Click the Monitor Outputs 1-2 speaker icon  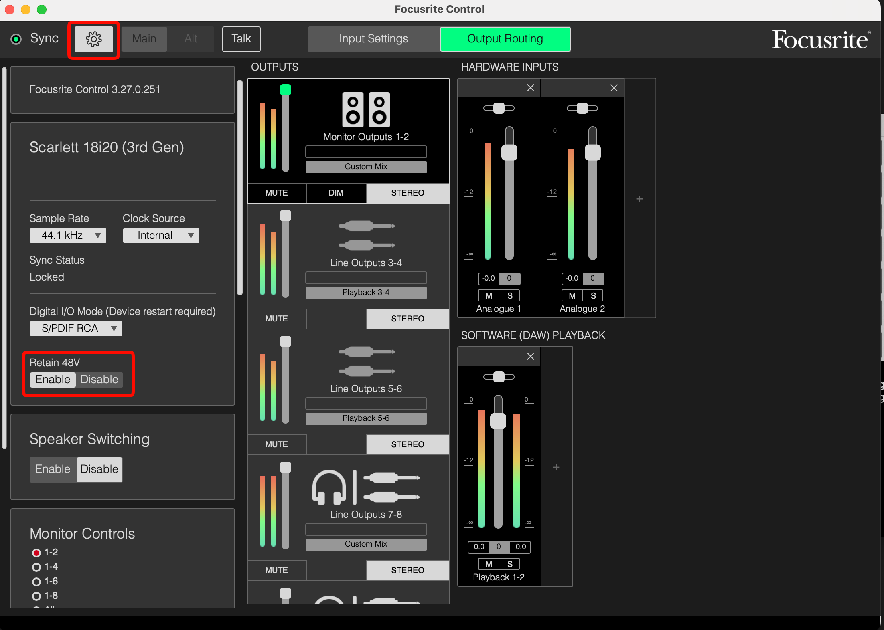pyautogui.click(x=366, y=110)
